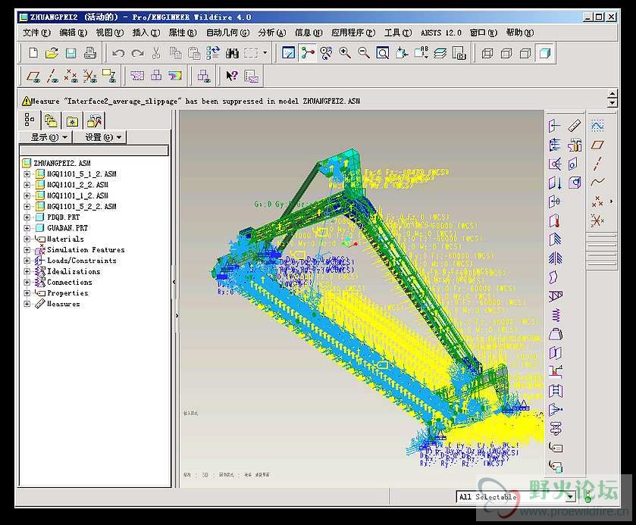Undo the last action
The image size is (636, 525).
(118, 53)
